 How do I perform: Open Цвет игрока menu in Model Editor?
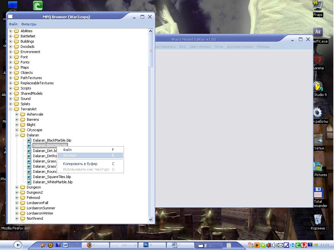pos(200,47)
